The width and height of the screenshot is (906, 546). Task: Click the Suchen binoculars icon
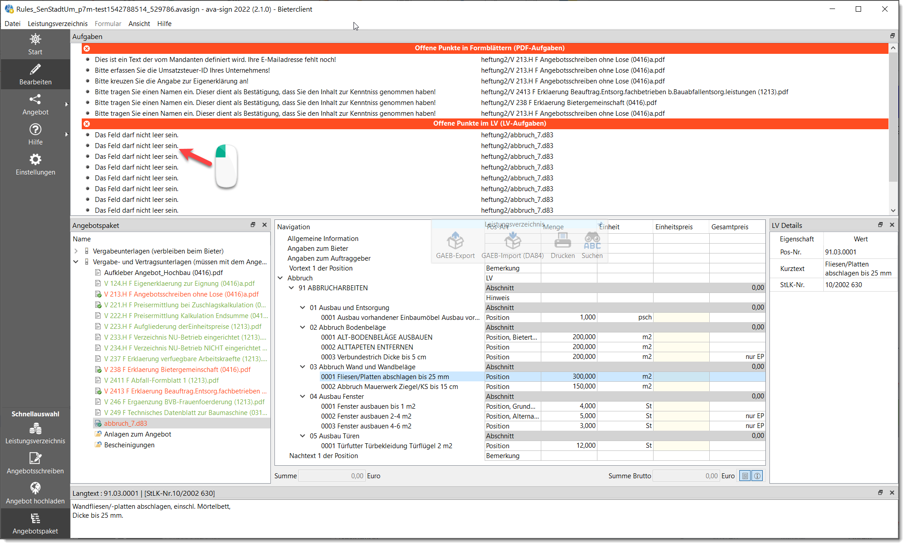coord(592,240)
